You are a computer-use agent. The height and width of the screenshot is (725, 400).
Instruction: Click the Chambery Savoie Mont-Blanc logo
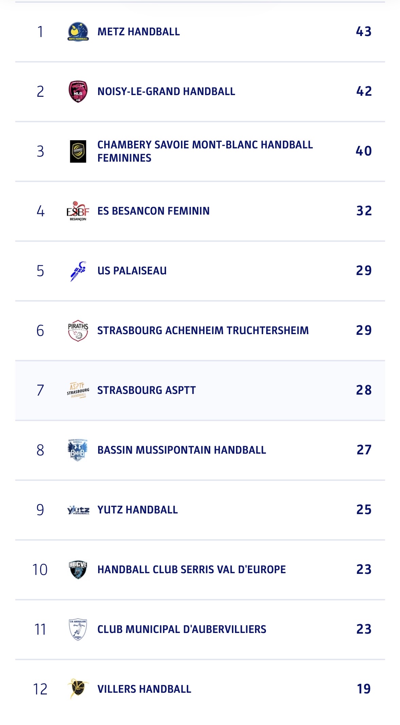coord(78,151)
